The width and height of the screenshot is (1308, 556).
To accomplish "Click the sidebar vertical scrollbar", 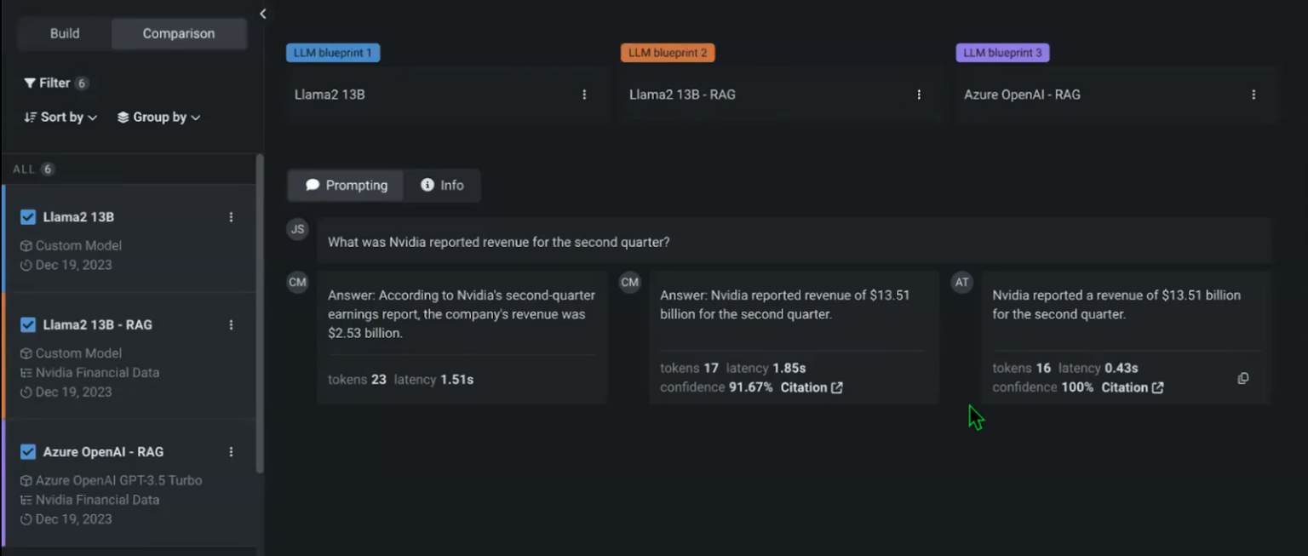I will click(x=260, y=315).
